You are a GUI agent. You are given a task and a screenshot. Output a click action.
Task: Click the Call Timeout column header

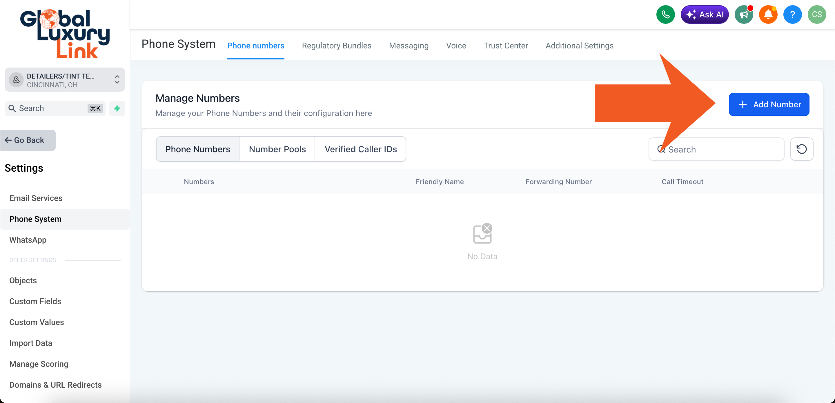(x=682, y=181)
